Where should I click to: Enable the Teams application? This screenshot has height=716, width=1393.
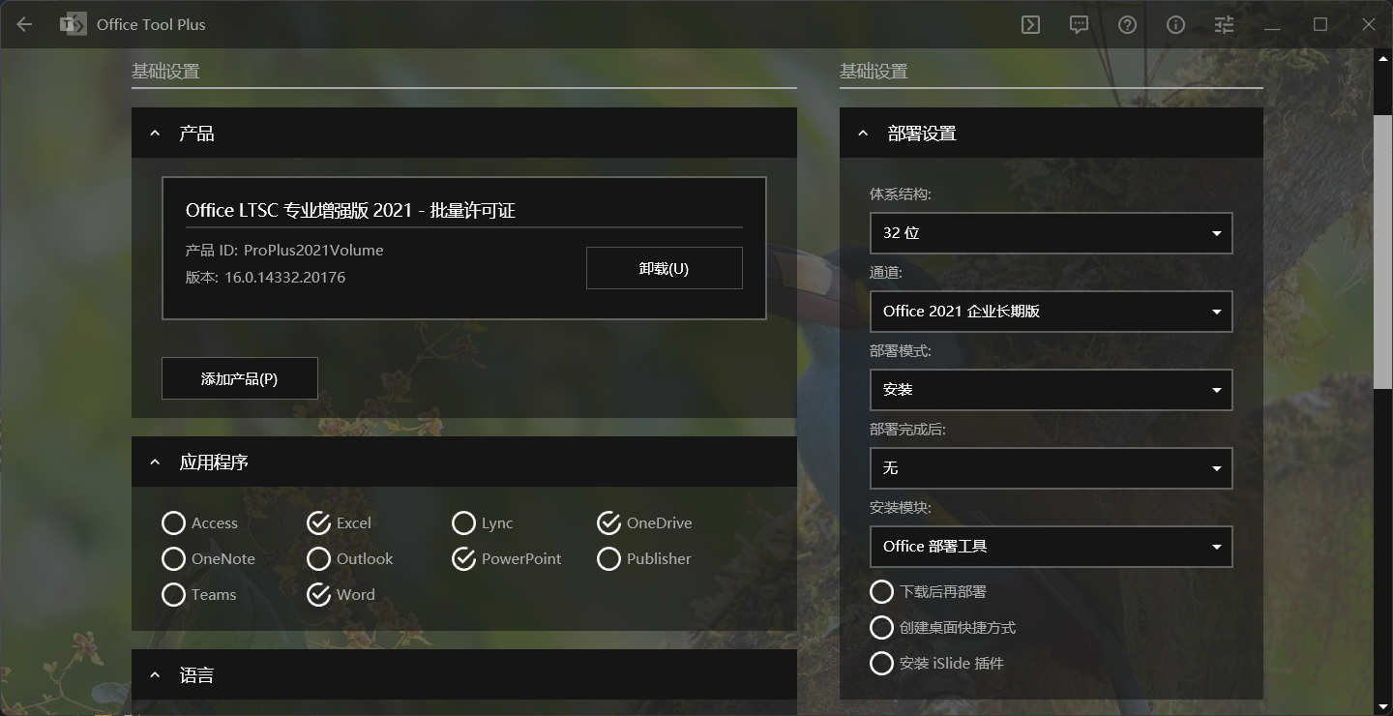(199, 595)
